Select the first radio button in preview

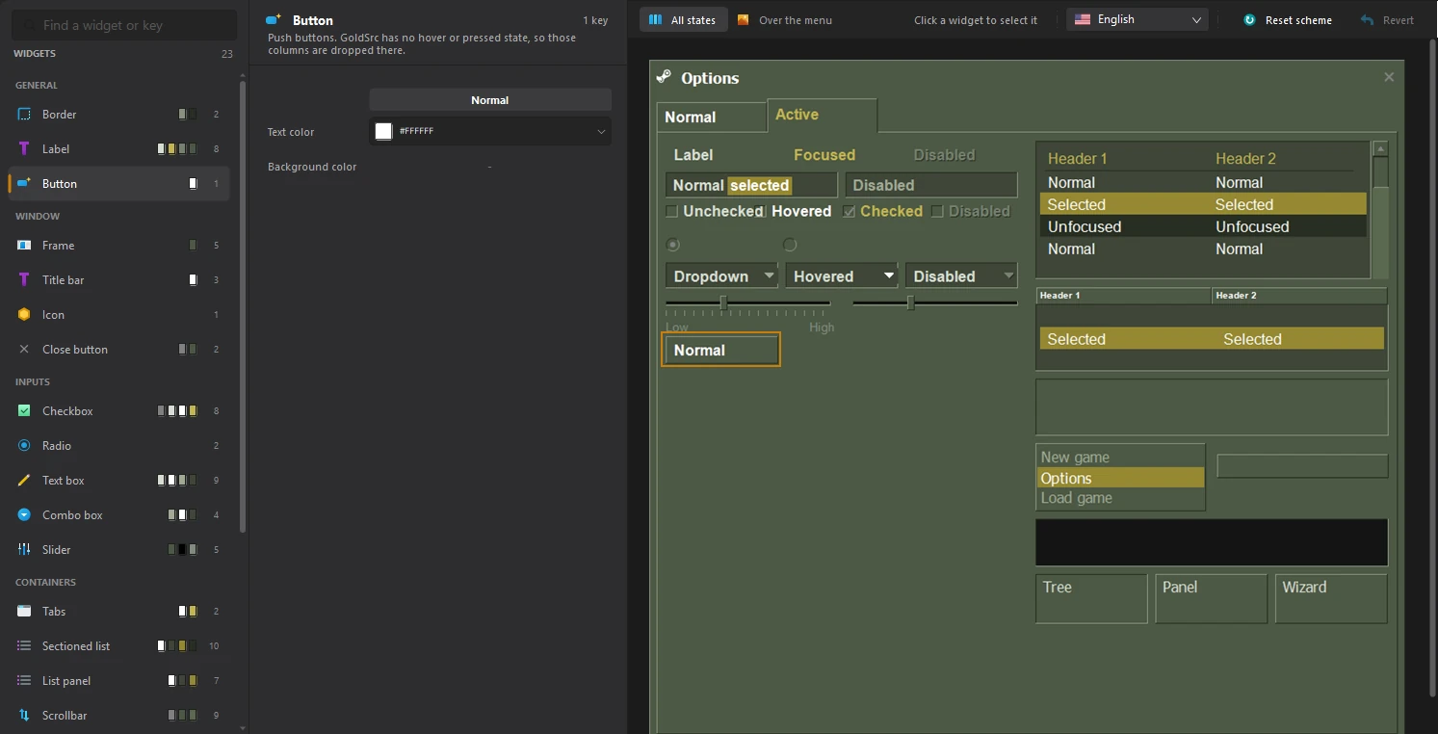point(672,245)
